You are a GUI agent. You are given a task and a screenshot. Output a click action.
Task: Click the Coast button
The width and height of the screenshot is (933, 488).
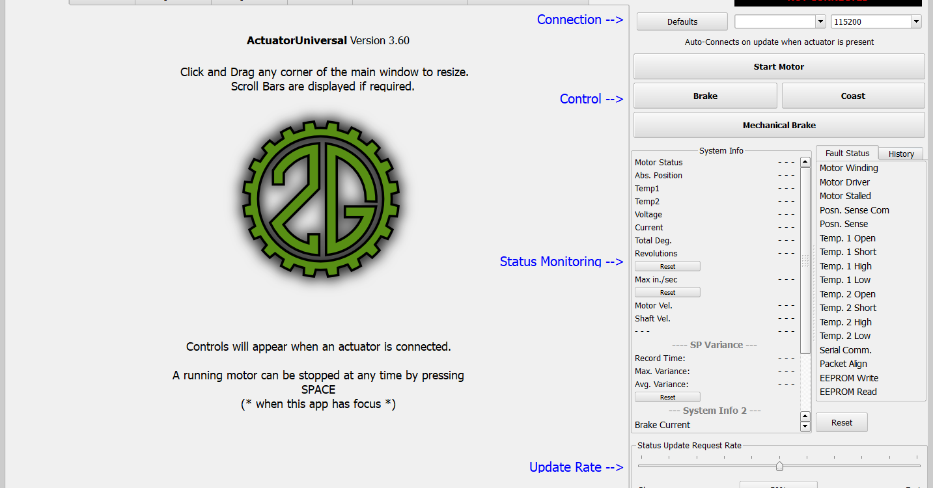853,96
